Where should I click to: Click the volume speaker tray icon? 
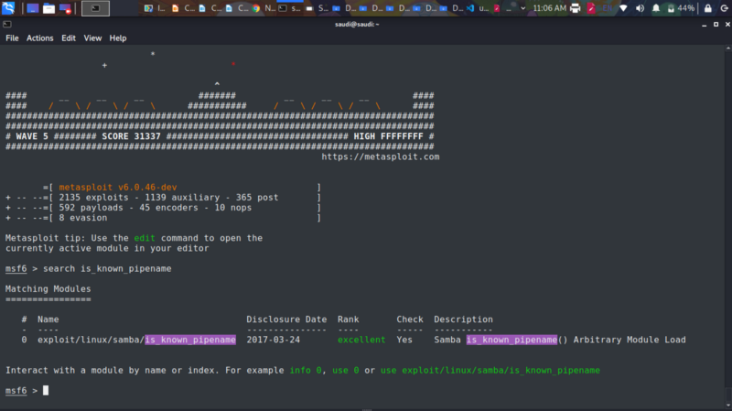coord(640,8)
